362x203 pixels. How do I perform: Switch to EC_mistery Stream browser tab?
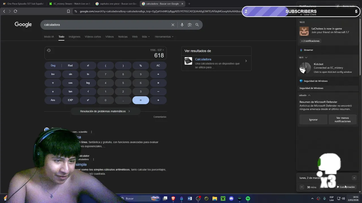coord(70,4)
